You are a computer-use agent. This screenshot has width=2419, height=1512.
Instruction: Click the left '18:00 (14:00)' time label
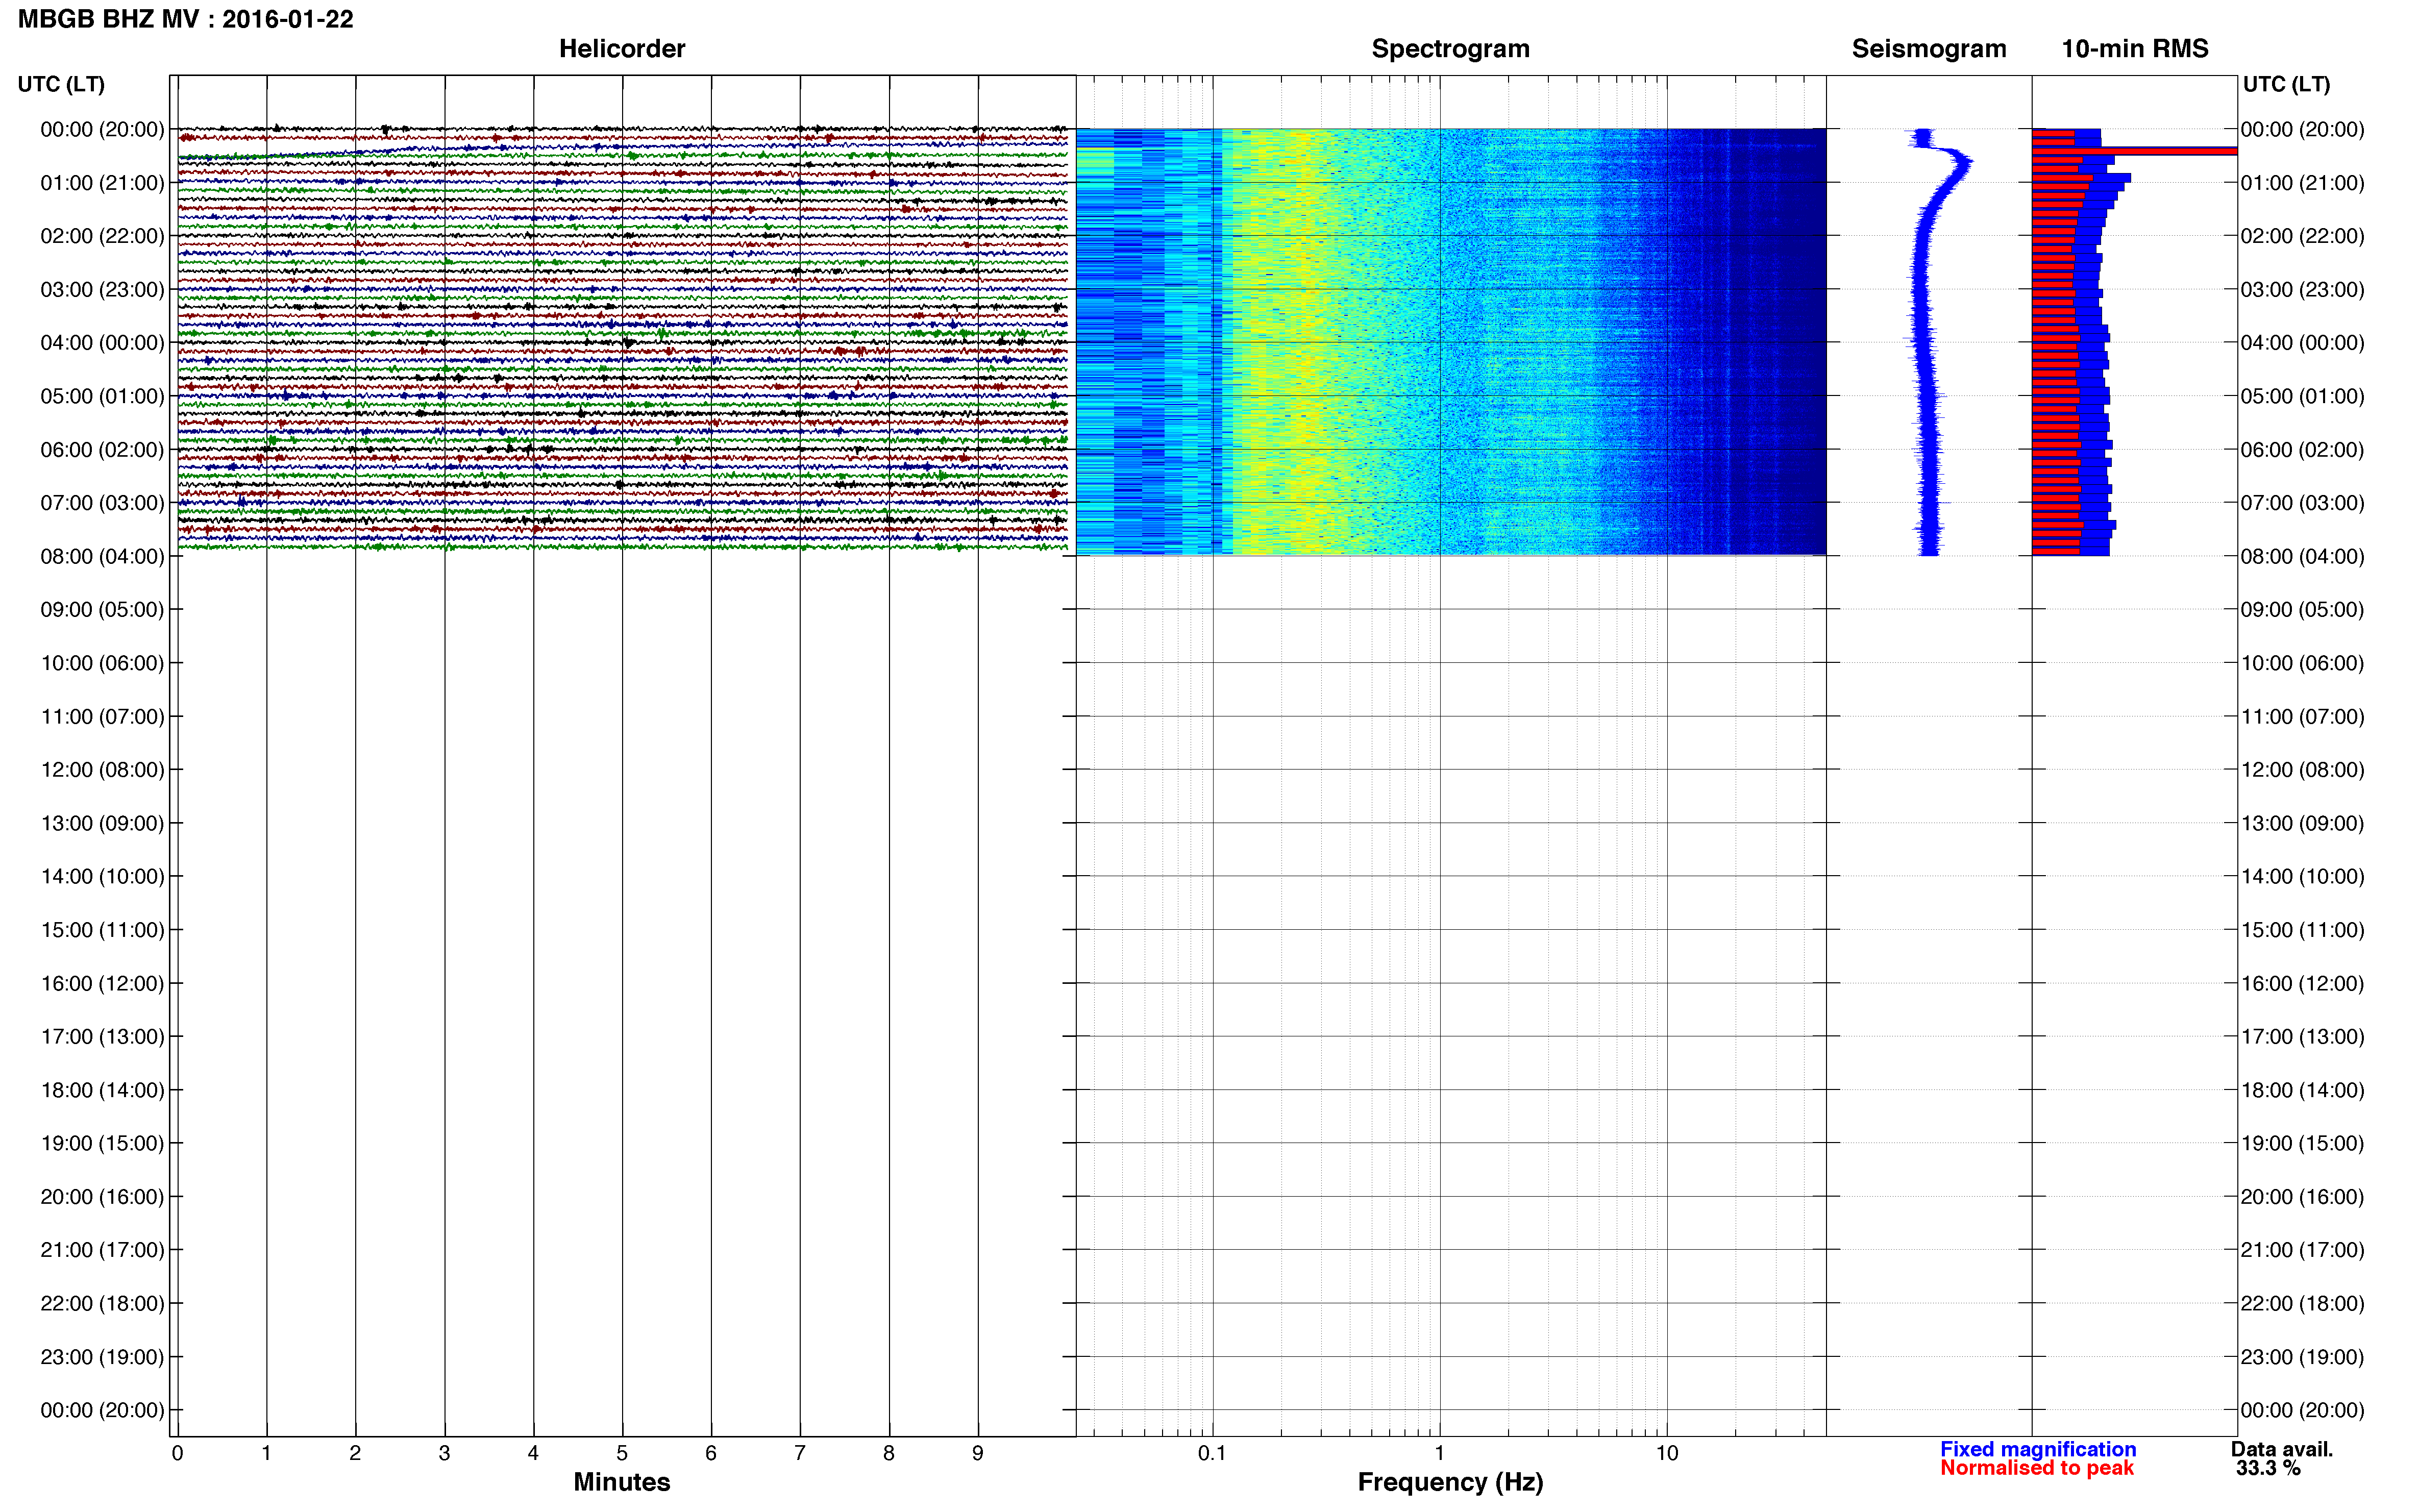(x=102, y=1090)
